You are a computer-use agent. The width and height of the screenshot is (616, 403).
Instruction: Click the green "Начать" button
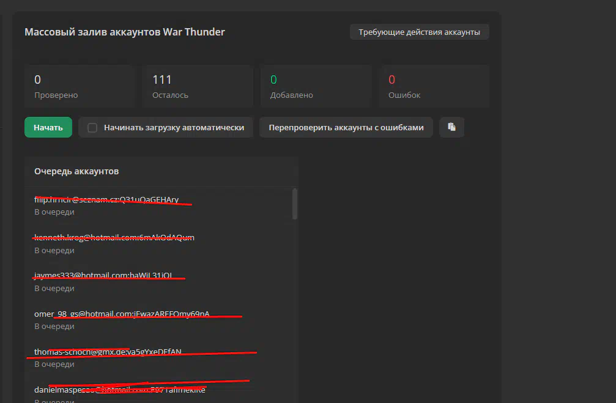(x=48, y=127)
